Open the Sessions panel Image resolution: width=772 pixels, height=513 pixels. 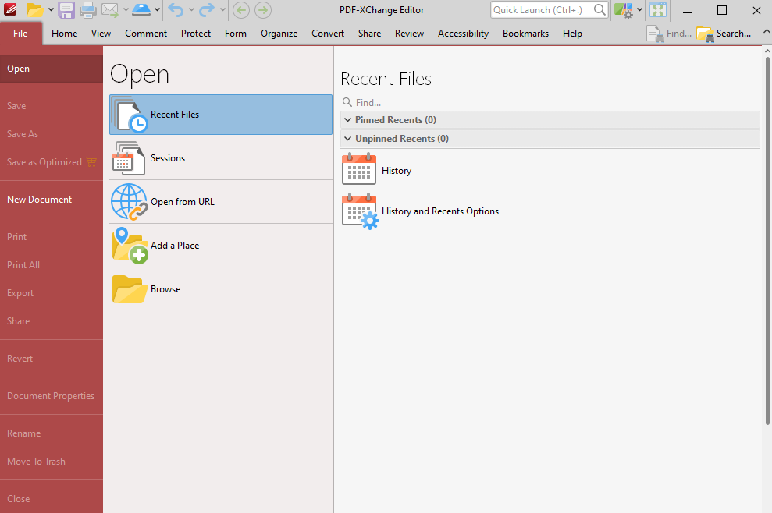(x=169, y=157)
